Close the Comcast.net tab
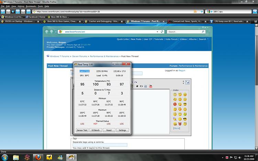 [205, 22]
